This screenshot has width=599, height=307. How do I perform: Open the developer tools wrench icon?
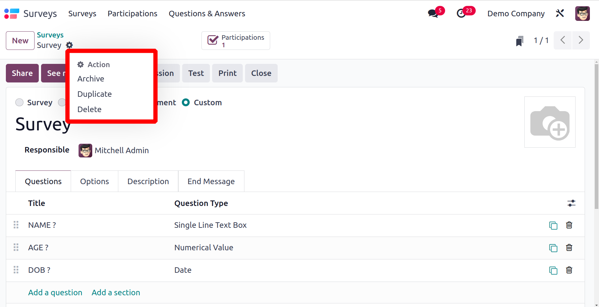(560, 13)
